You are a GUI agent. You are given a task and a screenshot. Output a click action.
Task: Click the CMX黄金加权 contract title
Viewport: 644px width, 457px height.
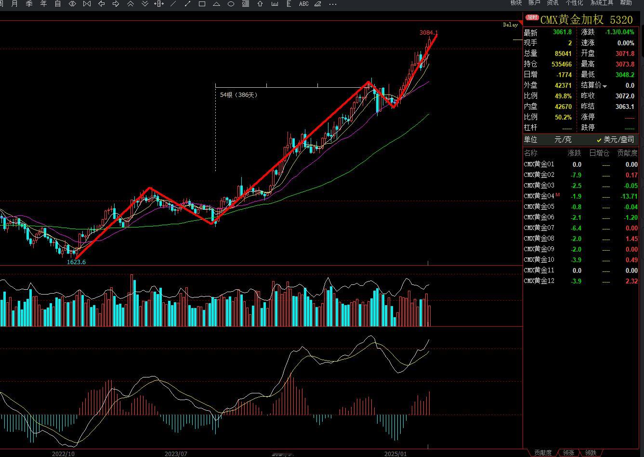point(572,20)
